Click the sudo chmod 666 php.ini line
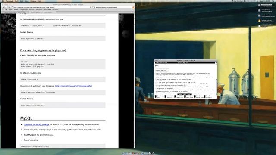 coord(33,67)
